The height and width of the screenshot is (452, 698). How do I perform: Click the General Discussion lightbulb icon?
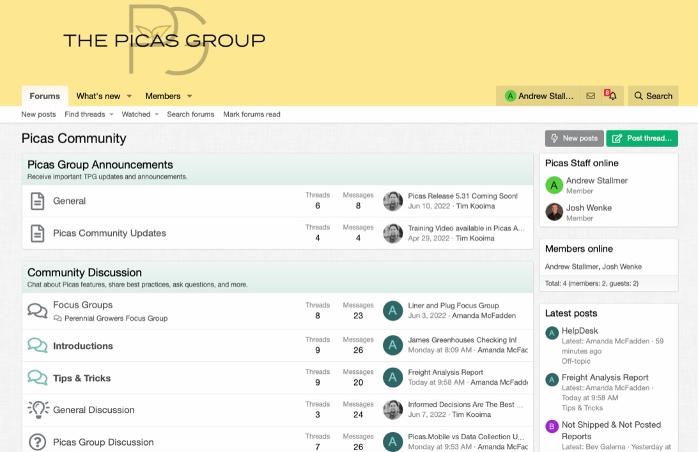pyautogui.click(x=38, y=409)
